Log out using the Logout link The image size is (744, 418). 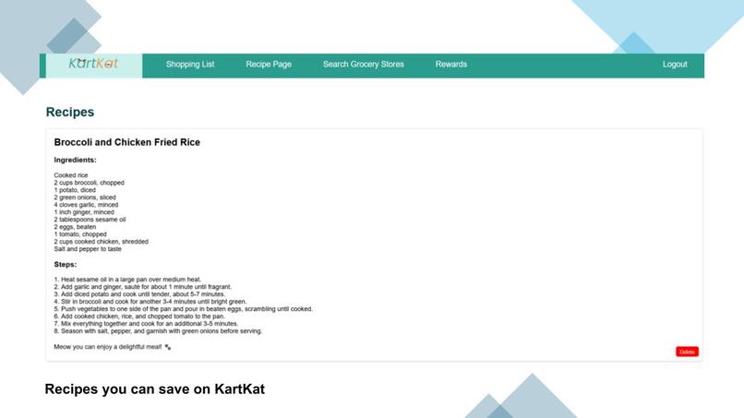click(675, 64)
